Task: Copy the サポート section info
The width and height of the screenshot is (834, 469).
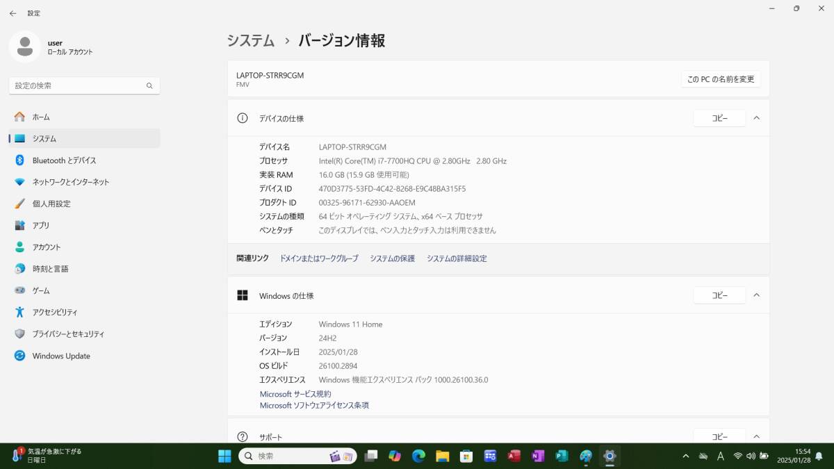Action: 719,436
